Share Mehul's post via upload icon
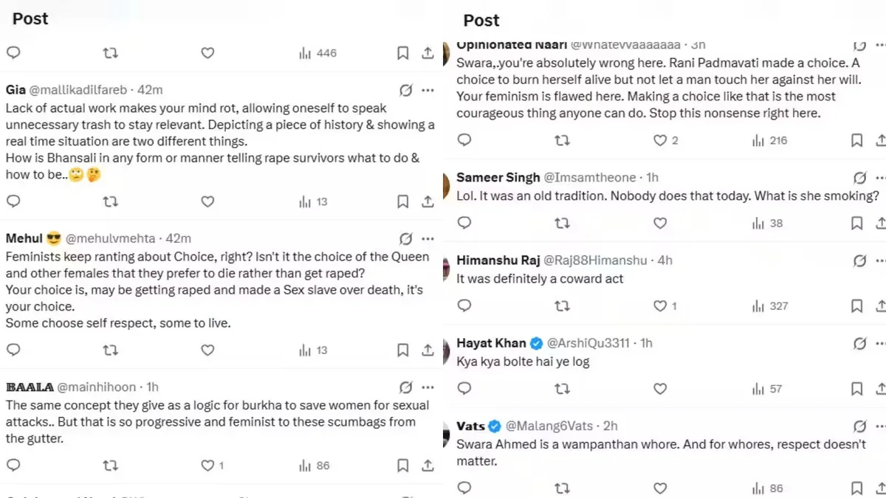The height and width of the screenshot is (498, 886). coord(427,350)
